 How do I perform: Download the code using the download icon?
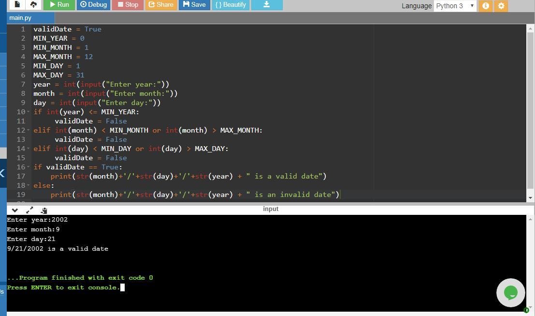(266, 4)
